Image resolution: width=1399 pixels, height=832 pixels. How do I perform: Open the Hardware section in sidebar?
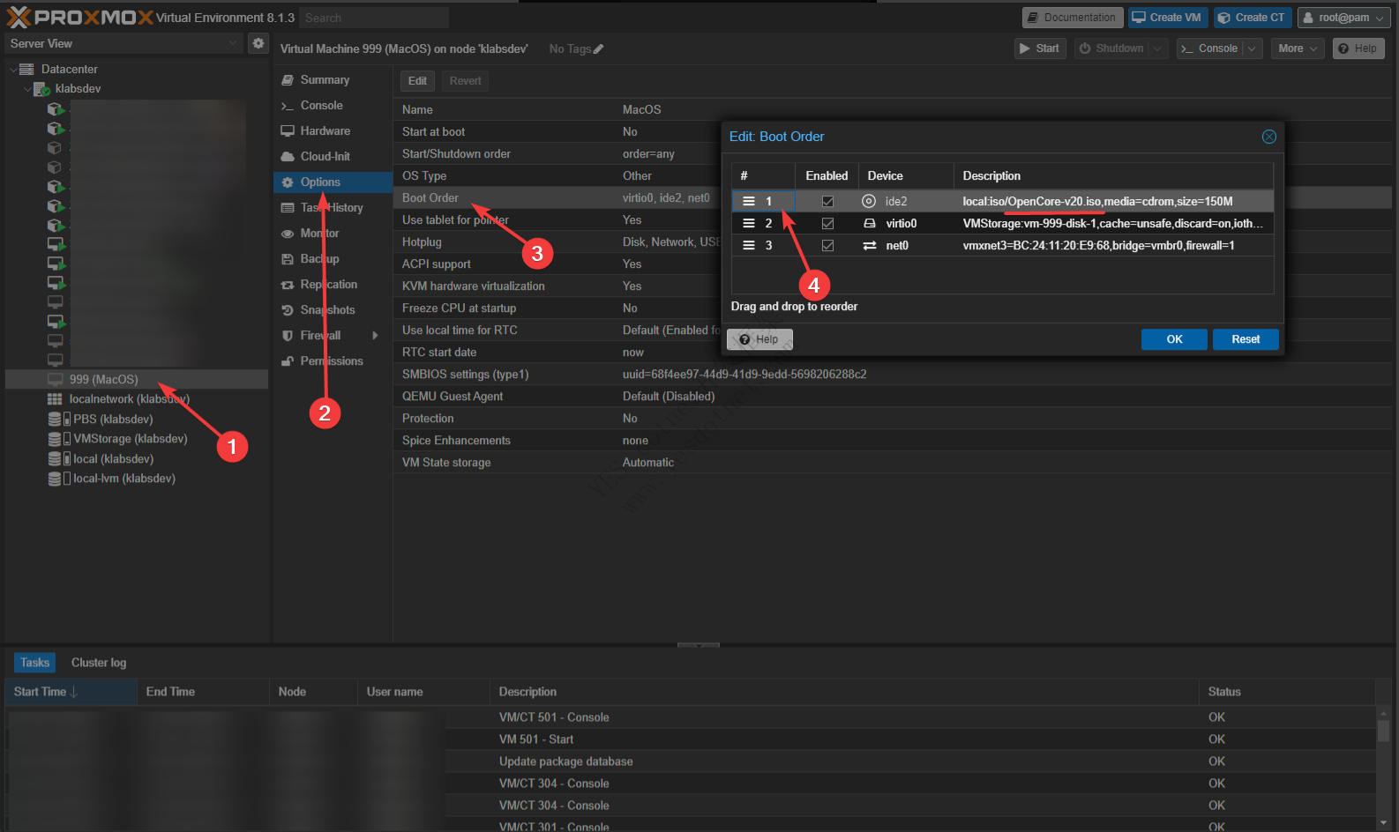coord(325,130)
